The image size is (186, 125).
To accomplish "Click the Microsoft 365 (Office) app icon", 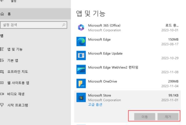I will pos(81,28).
